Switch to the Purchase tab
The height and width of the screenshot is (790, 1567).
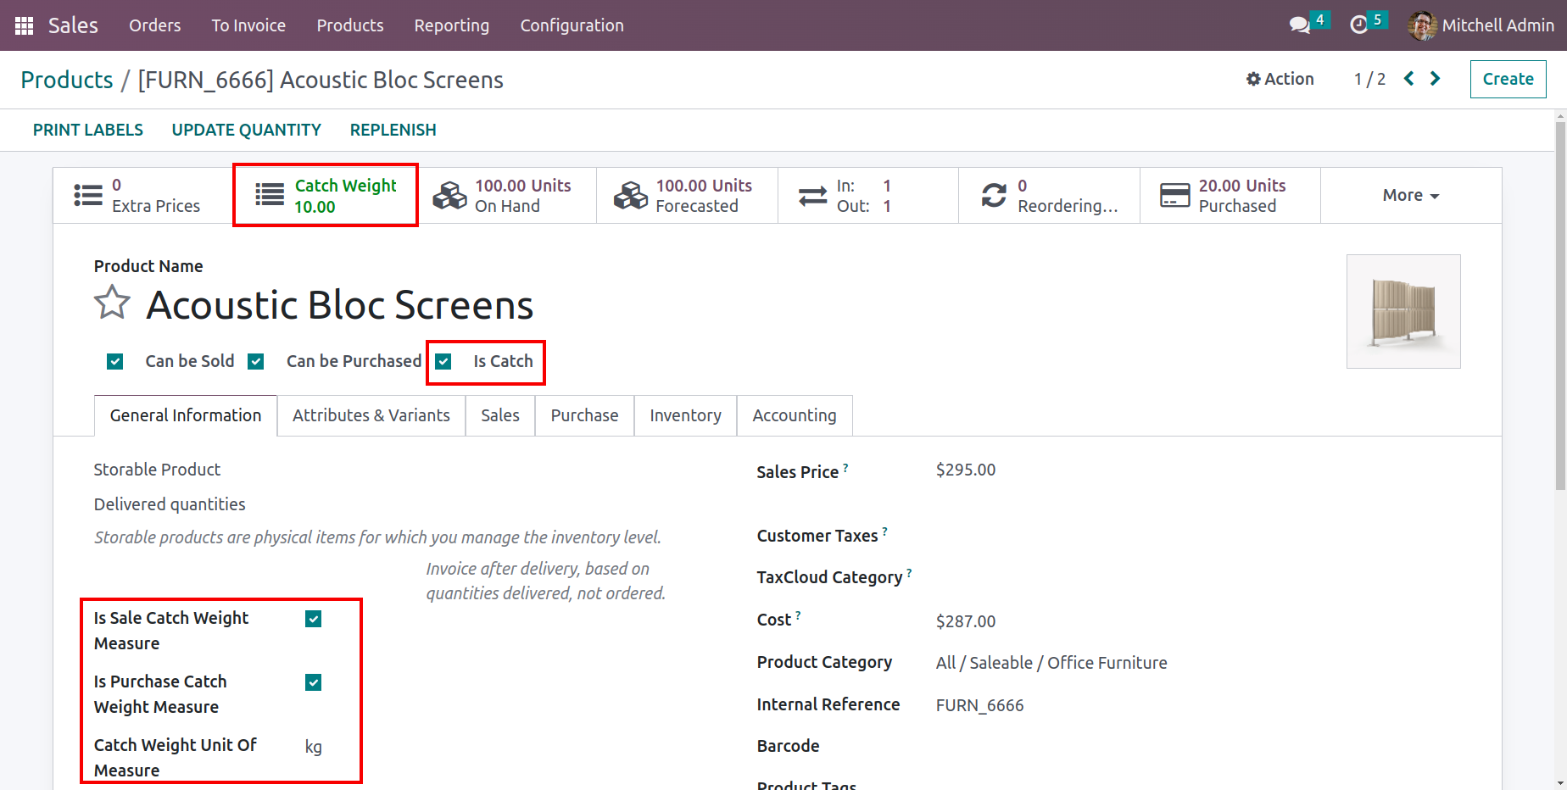point(584,415)
